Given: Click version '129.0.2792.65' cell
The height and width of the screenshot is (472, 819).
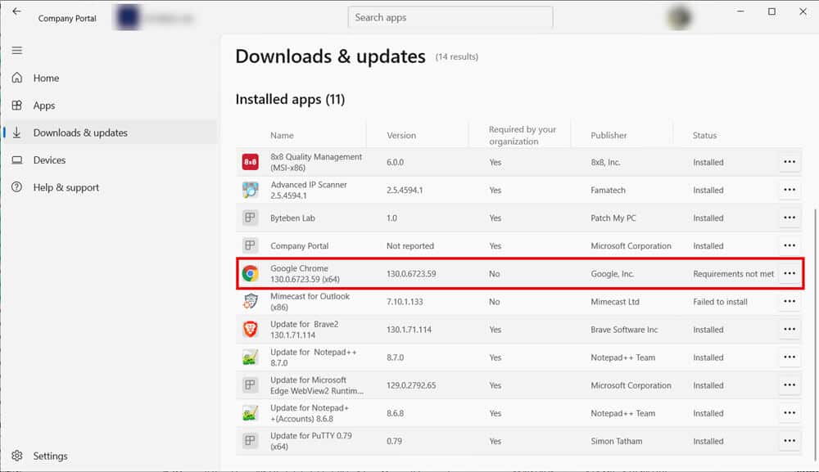Looking at the screenshot, I should [x=411, y=385].
